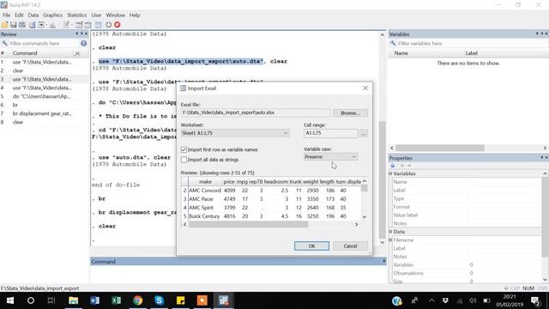
Task: Open the Variables Manager icon
Action: [99, 25]
